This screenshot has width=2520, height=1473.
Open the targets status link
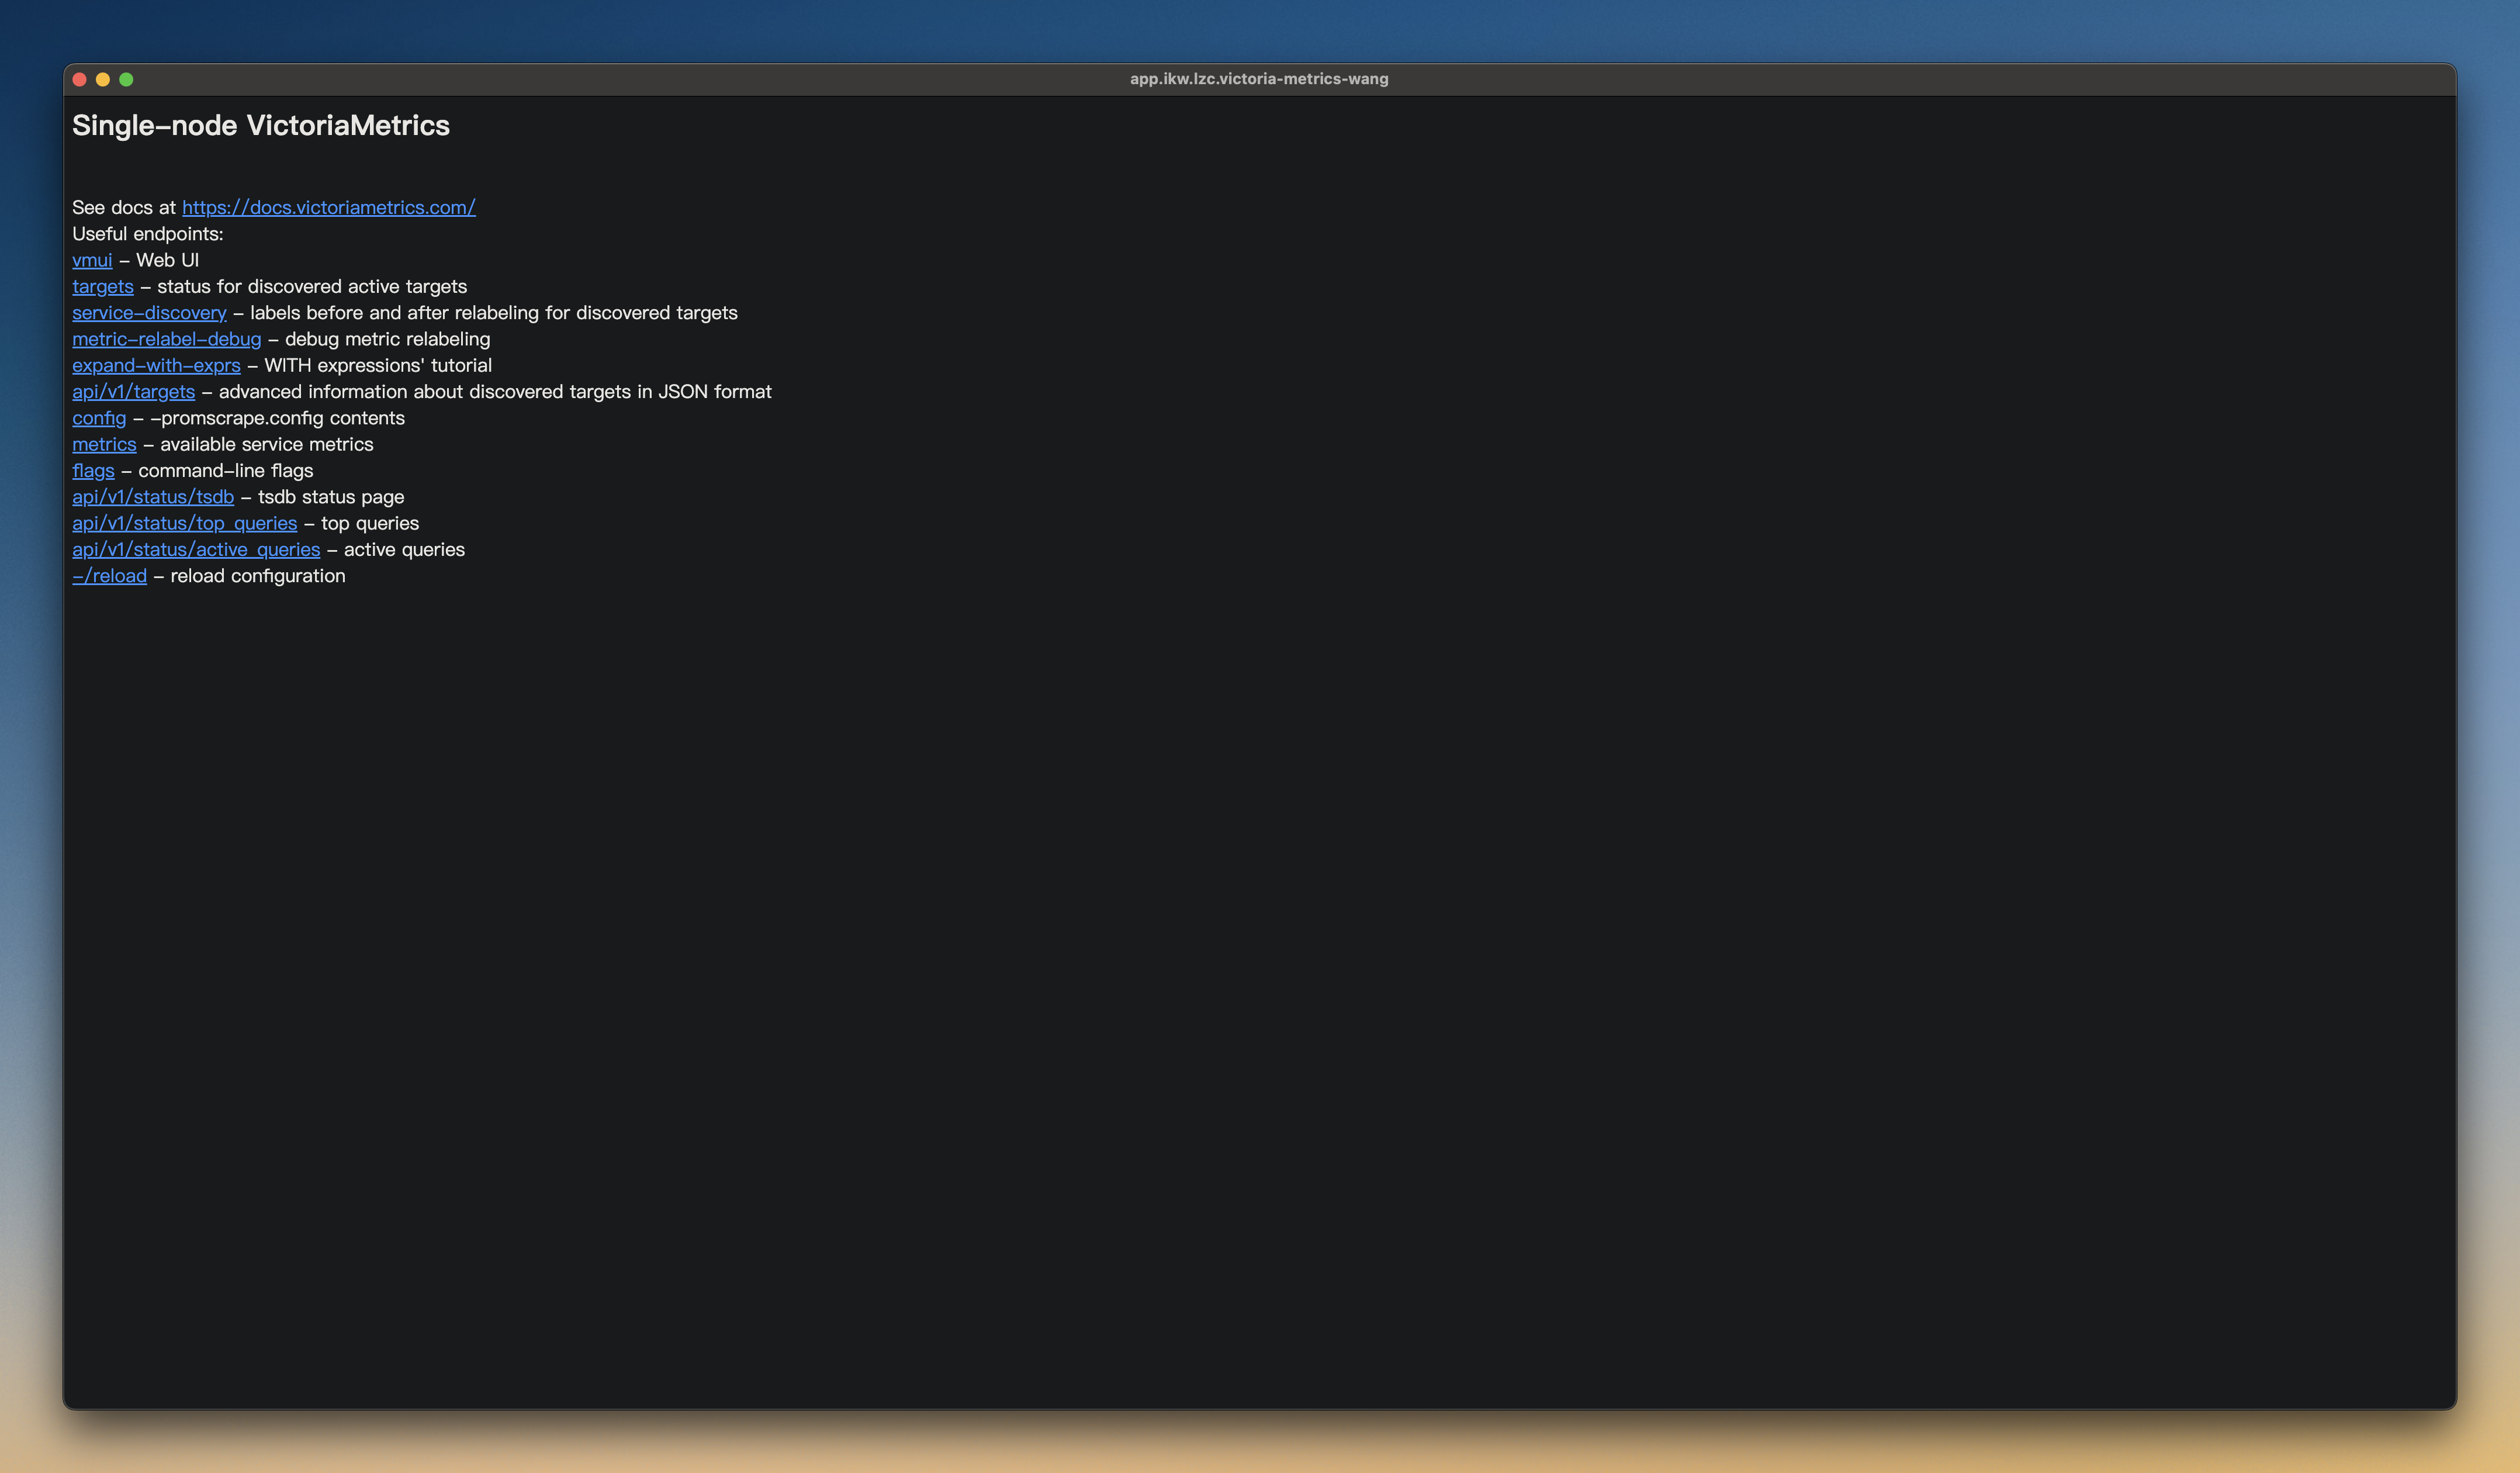pos(103,286)
